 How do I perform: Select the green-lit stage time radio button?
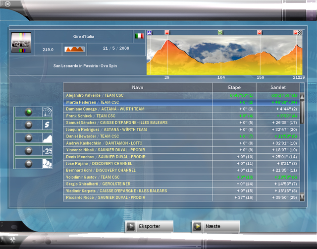click(28, 112)
